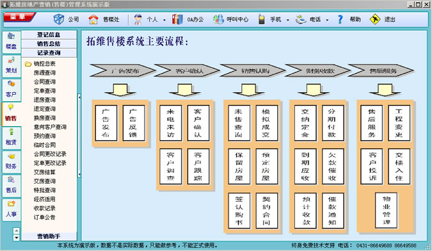Open the red 菜单 menu button

(19, 17)
